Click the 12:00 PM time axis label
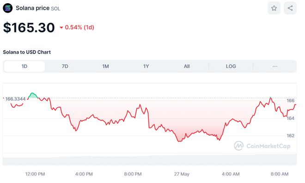The image size is (305, 183). (35, 174)
